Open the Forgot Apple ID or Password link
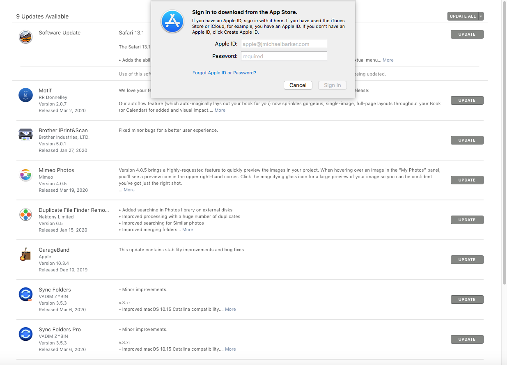This screenshot has width=507, height=365. pyautogui.click(x=224, y=72)
